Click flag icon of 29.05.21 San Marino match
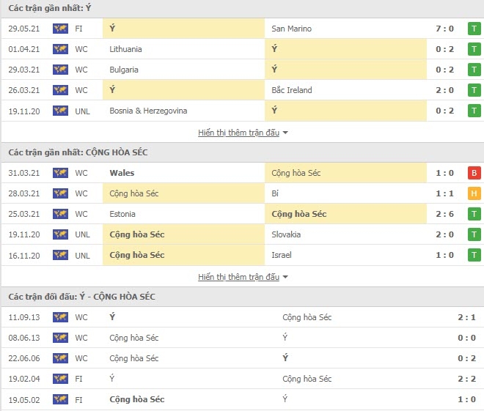The image size is (484, 411). pos(60,29)
